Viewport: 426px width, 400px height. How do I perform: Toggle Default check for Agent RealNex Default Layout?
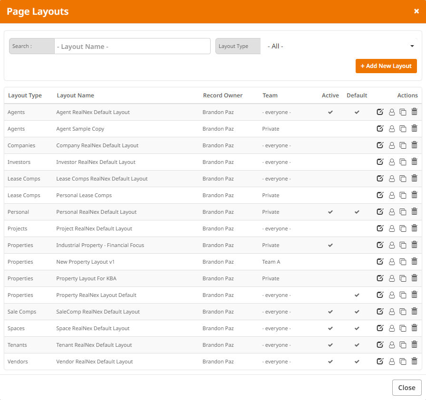[357, 112]
